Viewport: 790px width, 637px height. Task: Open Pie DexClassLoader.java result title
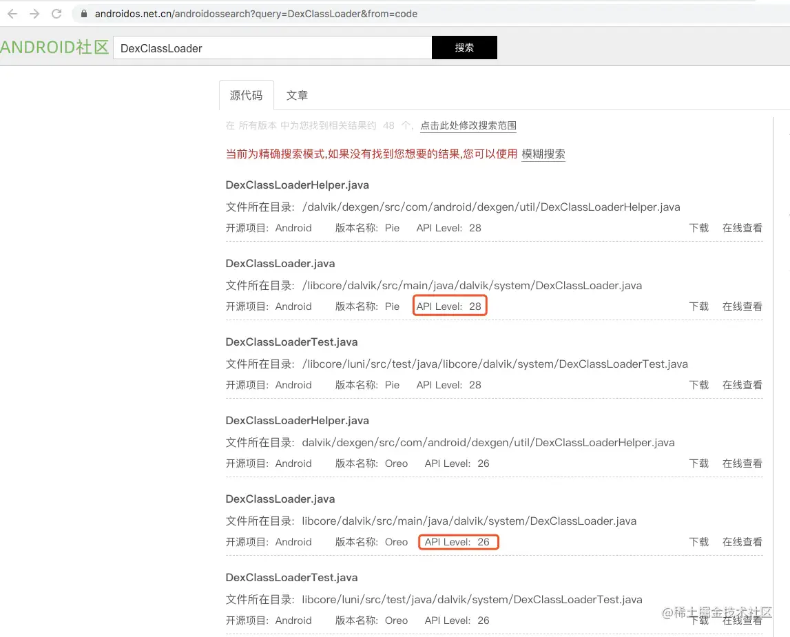point(280,263)
